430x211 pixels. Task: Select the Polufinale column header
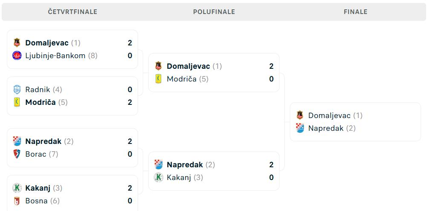(214, 12)
